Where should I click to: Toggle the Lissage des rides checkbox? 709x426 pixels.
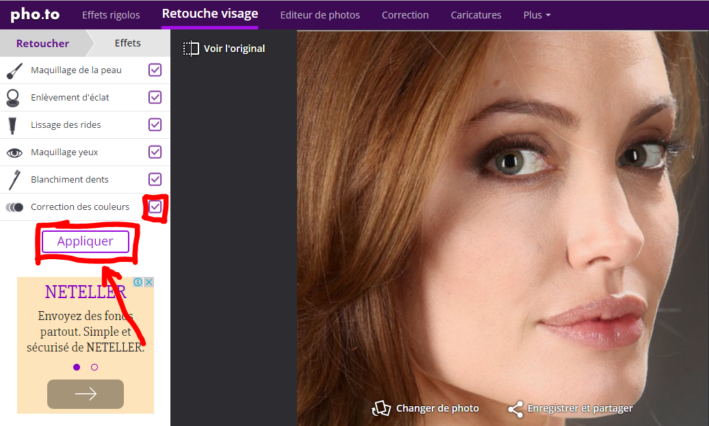click(155, 124)
